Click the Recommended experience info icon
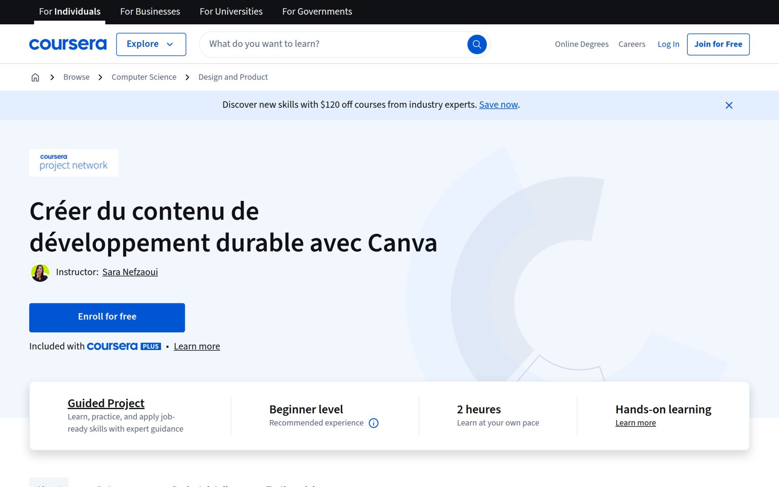The image size is (779, 487). (x=374, y=423)
